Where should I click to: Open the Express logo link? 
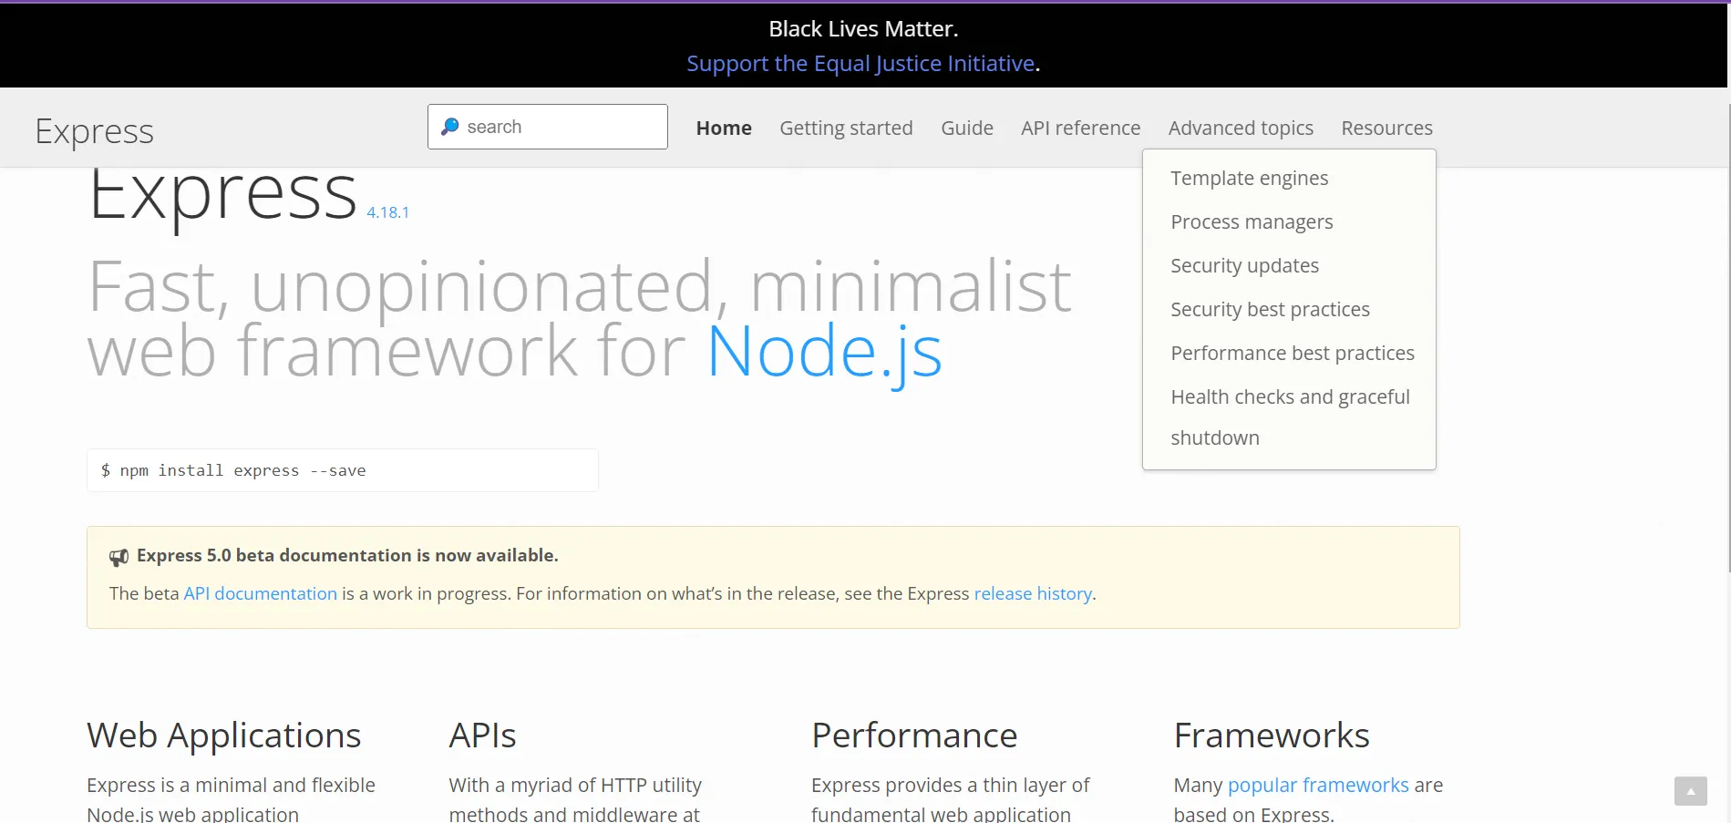point(94,131)
